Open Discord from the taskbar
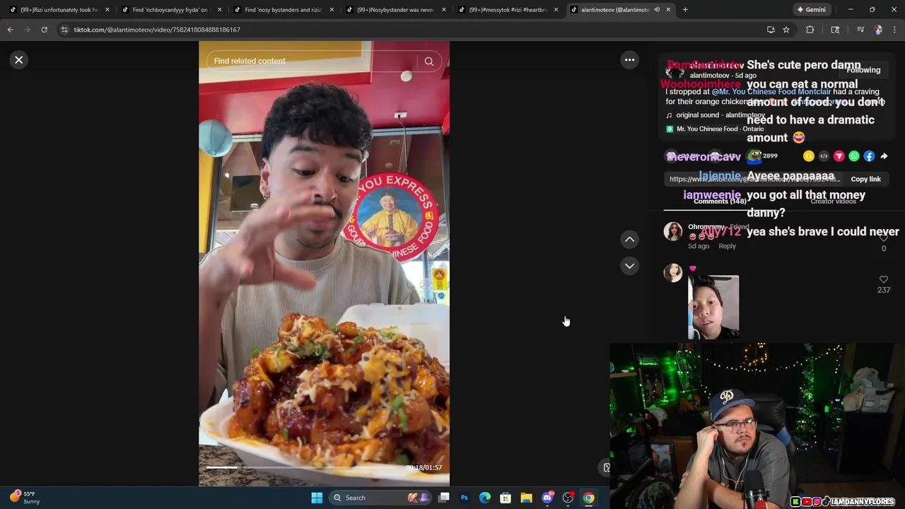 coord(547,498)
